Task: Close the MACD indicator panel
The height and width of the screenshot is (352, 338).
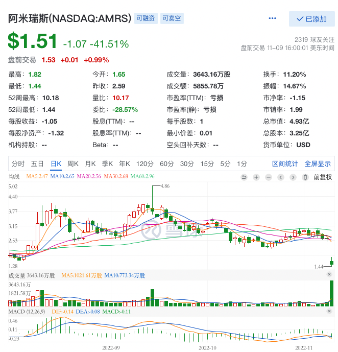Action: tap(329, 311)
